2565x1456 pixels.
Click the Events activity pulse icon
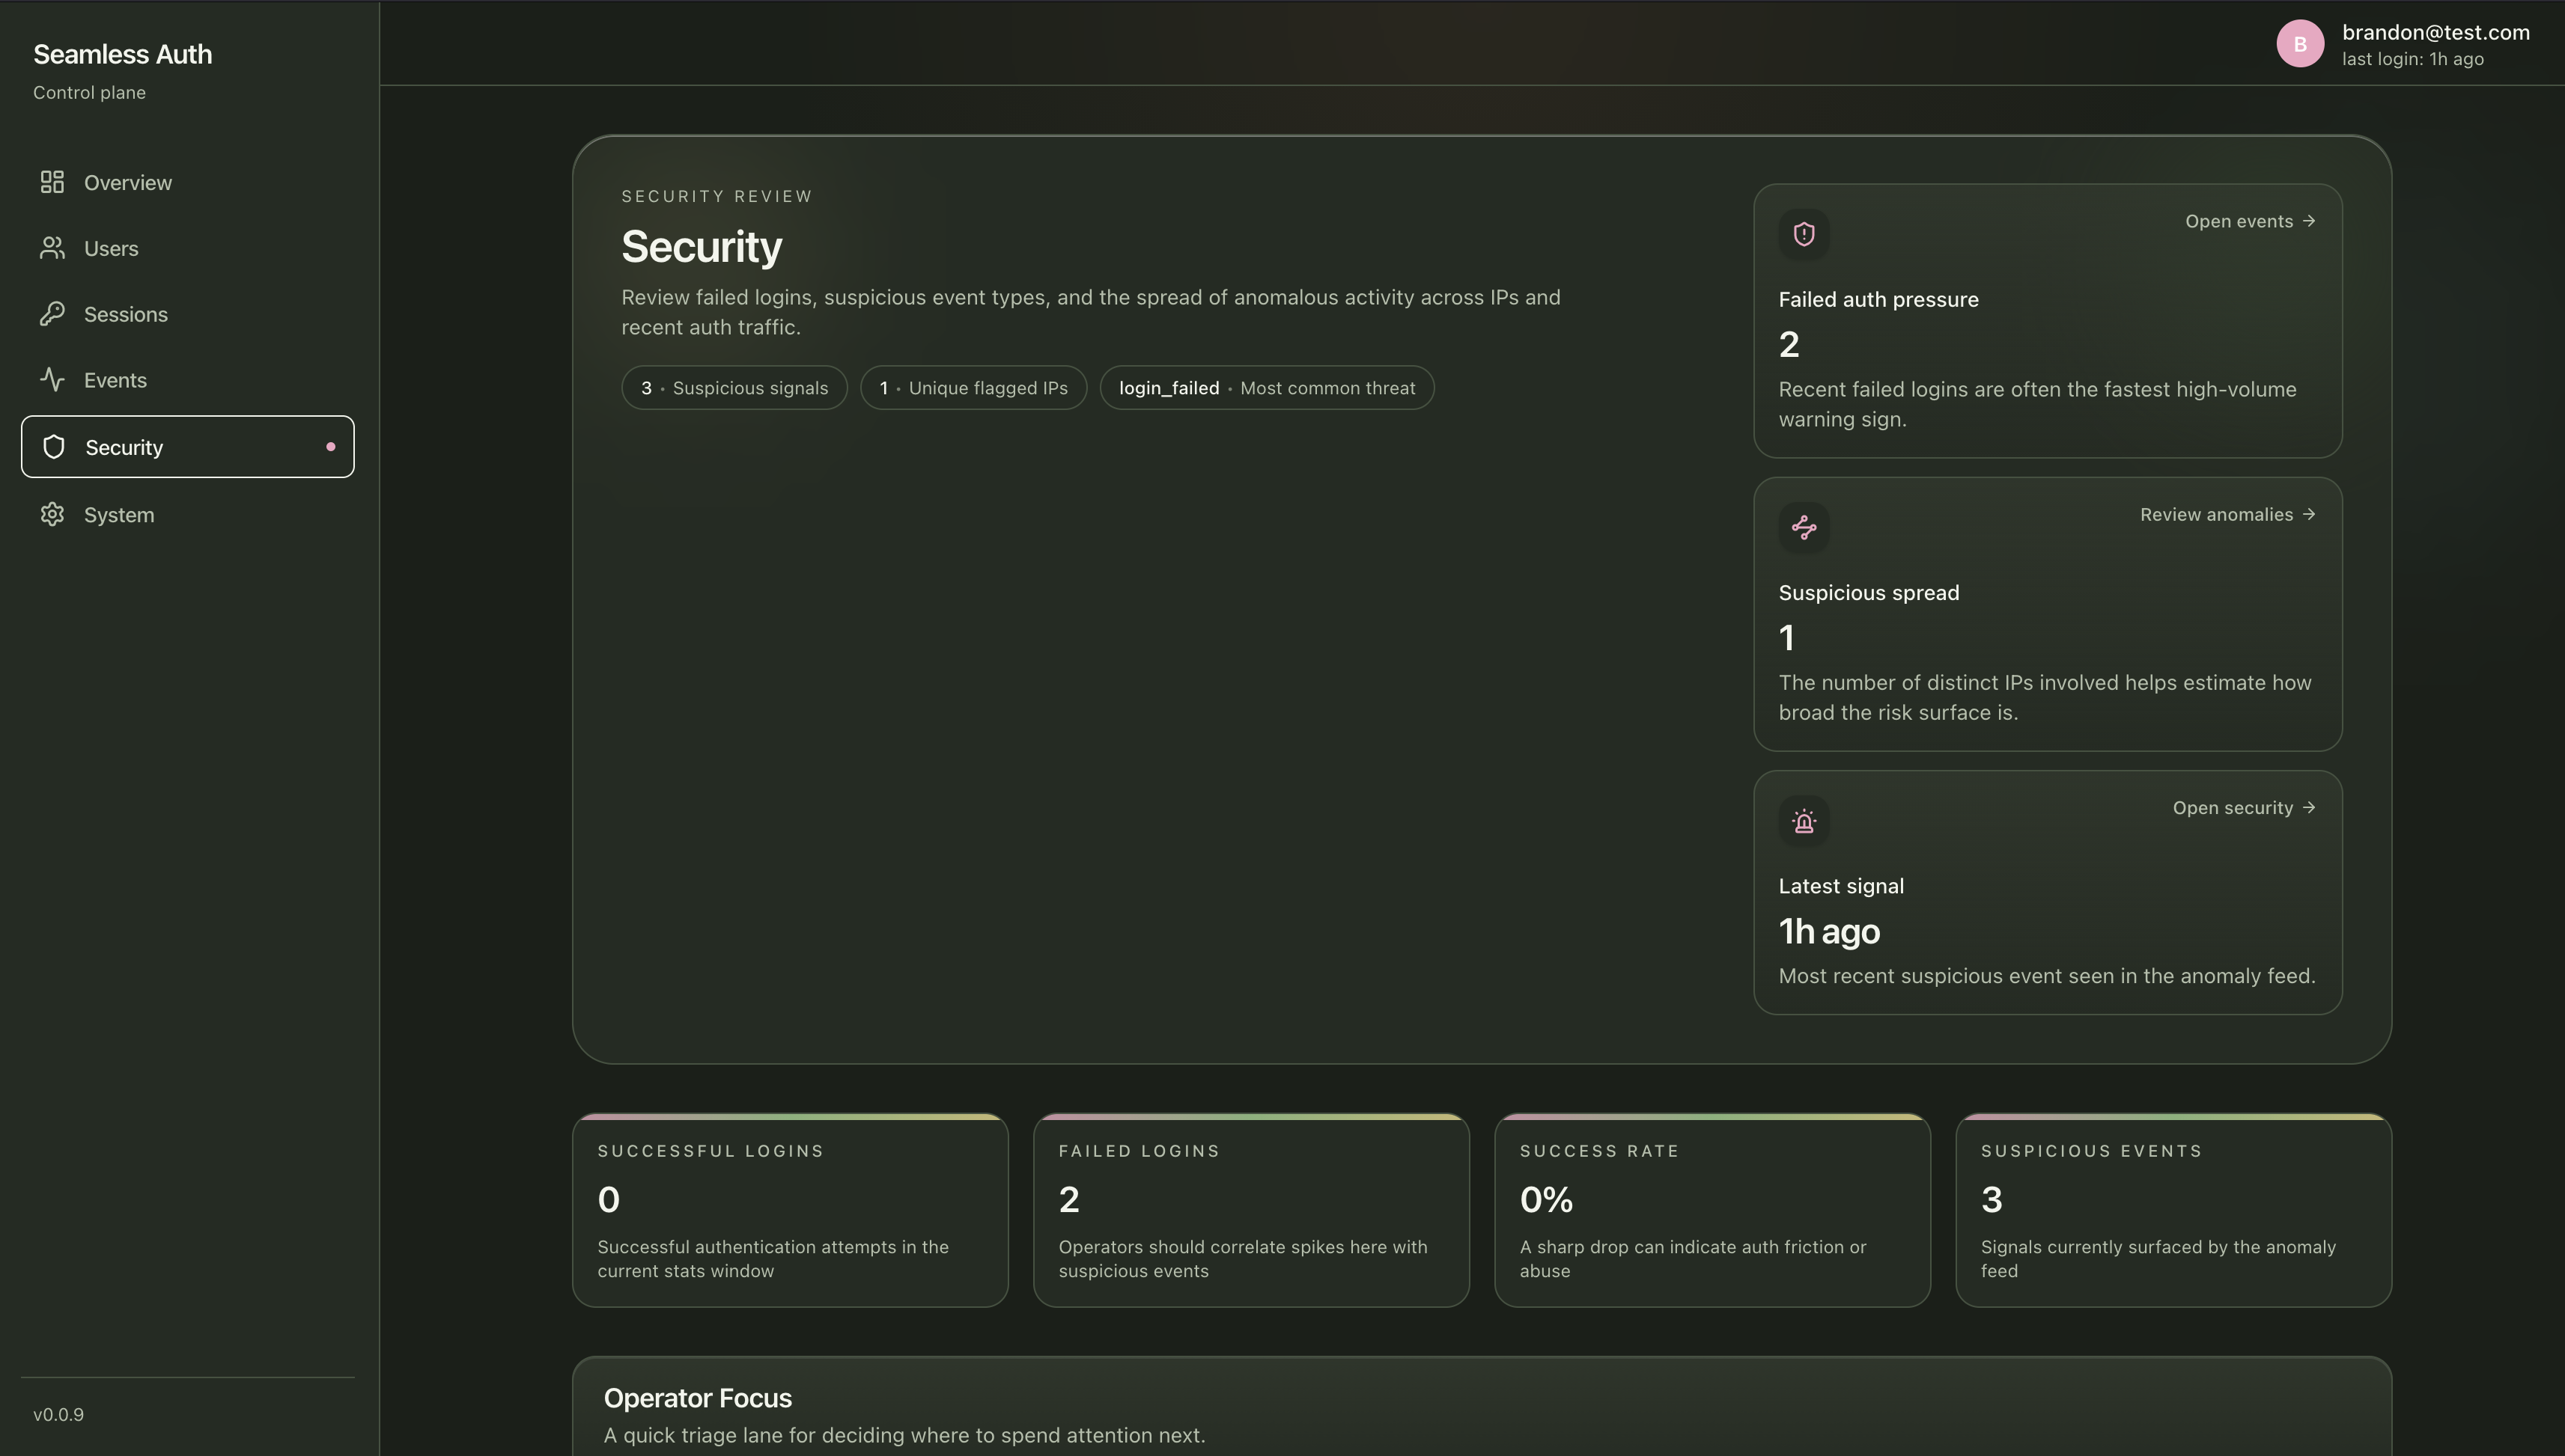52,380
